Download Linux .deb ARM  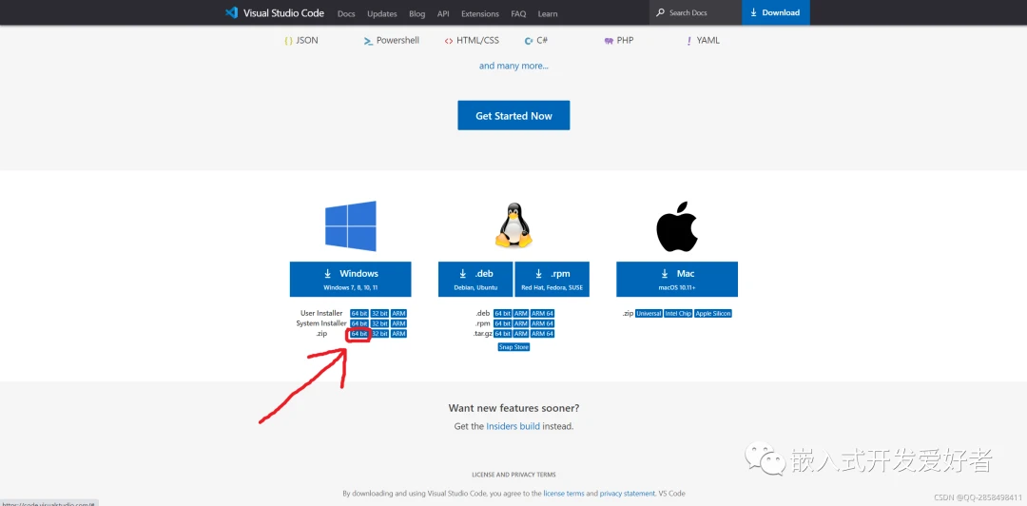click(521, 313)
